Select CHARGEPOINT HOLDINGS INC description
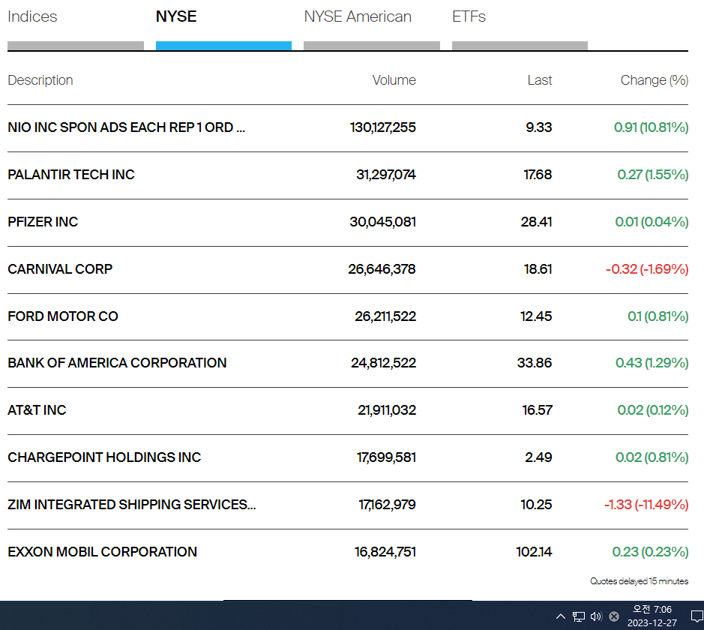This screenshot has width=704, height=630. (104, 457)
